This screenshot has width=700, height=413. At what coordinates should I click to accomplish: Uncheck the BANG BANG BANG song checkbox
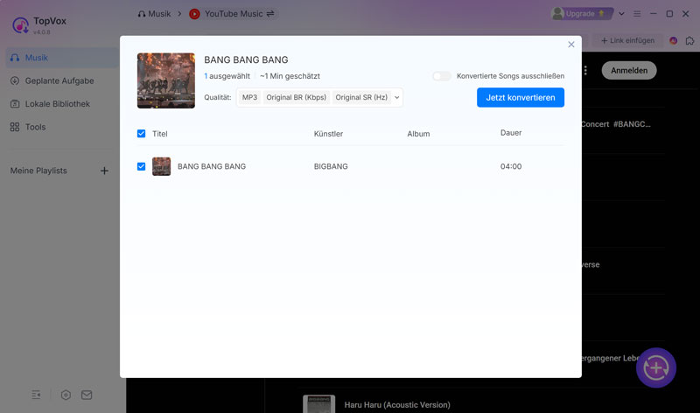tap(141, 166)
